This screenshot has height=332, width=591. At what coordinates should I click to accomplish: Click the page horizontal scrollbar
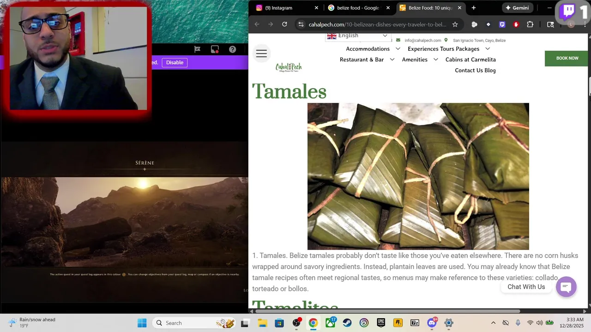coord(388,311)
